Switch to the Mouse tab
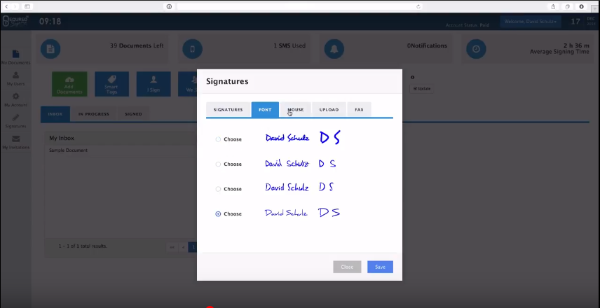Image resolution: width=600 pixels, height=308 pixels. click(x=295, y=110)
